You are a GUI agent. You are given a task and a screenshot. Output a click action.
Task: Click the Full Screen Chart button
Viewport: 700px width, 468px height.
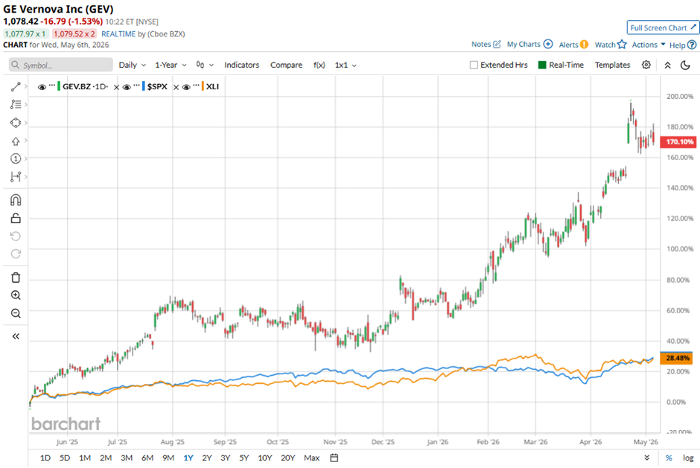pyautogui.click(x=663, y=28)
